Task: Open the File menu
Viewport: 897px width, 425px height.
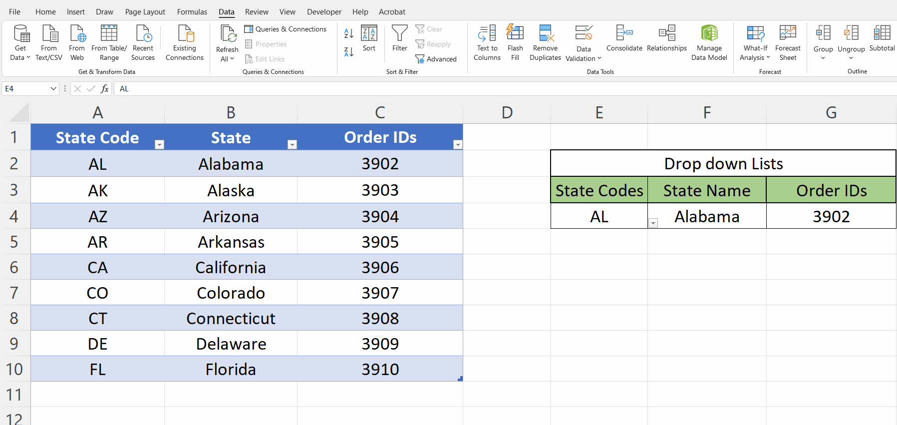Action: coord(14,11)
